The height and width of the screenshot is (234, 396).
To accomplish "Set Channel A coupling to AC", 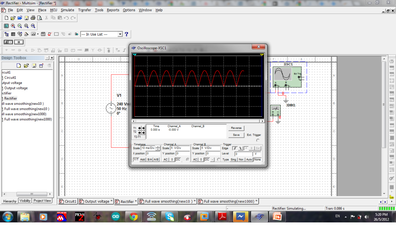I will (165, 159).
